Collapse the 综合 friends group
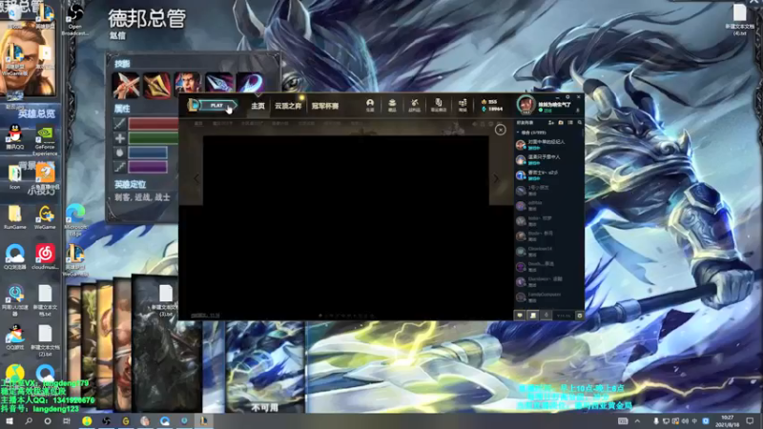 pyautogui.click(x=531, y=133)
